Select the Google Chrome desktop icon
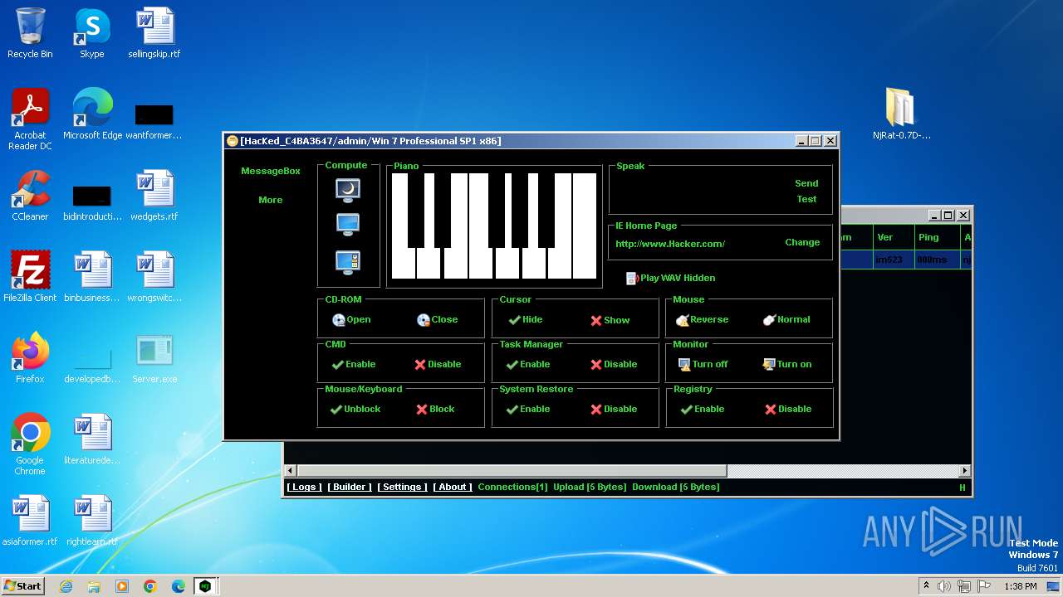This screenshot has height=597, width=1063. (30, 444)
